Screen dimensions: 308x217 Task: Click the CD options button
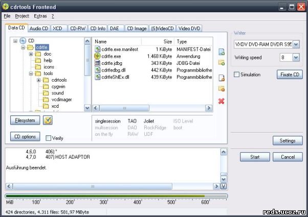[x=25, y=136]
